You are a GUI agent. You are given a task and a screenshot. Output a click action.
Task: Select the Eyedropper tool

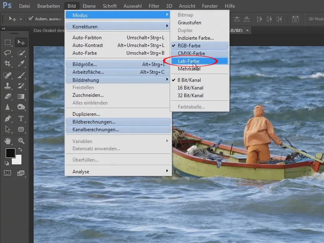pyautogui.click(x=21, y=64)
